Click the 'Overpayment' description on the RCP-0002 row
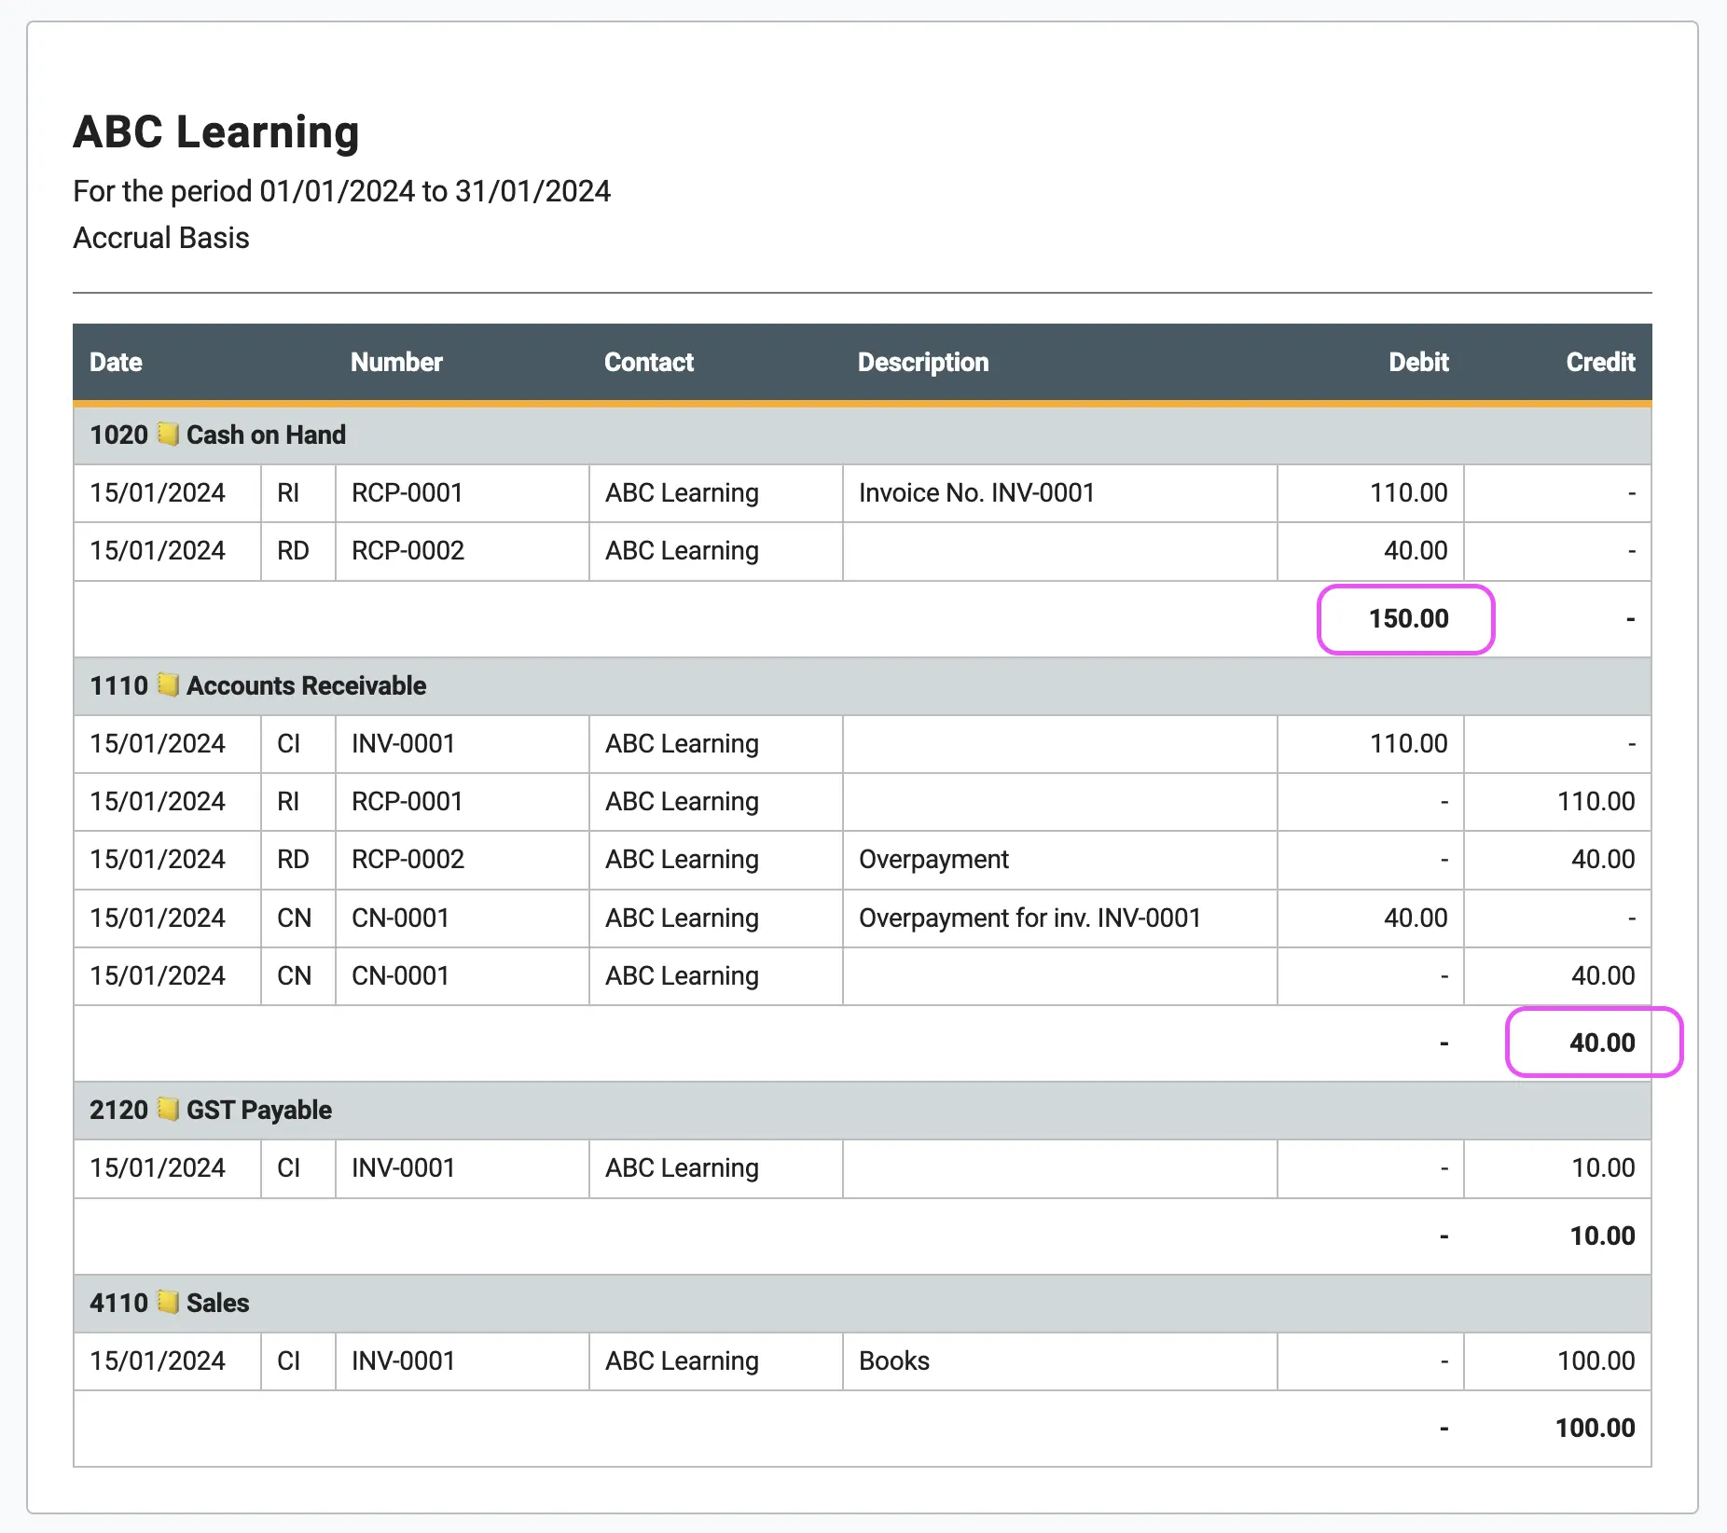 (x=933, y=859)
